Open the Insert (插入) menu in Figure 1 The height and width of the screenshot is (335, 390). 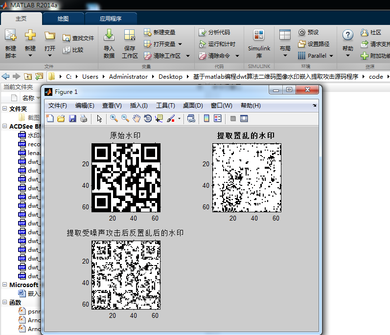click(x=139, y=106)
